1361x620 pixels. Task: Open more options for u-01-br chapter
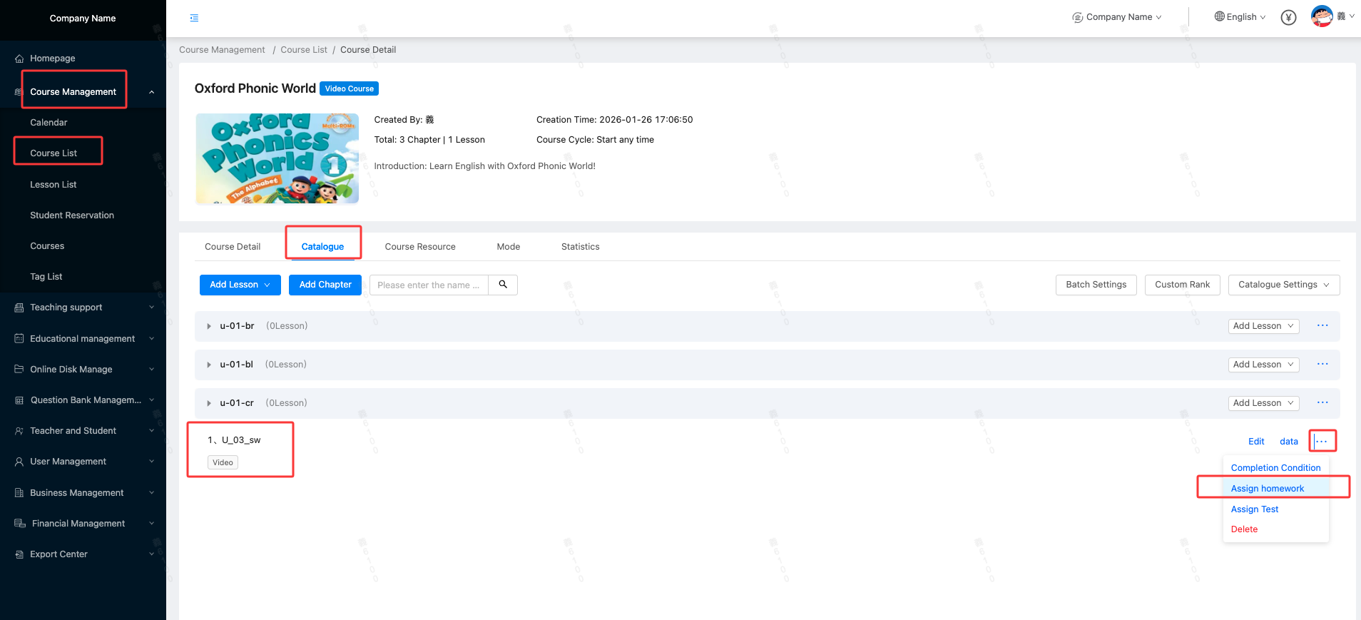click(1322, 326)
